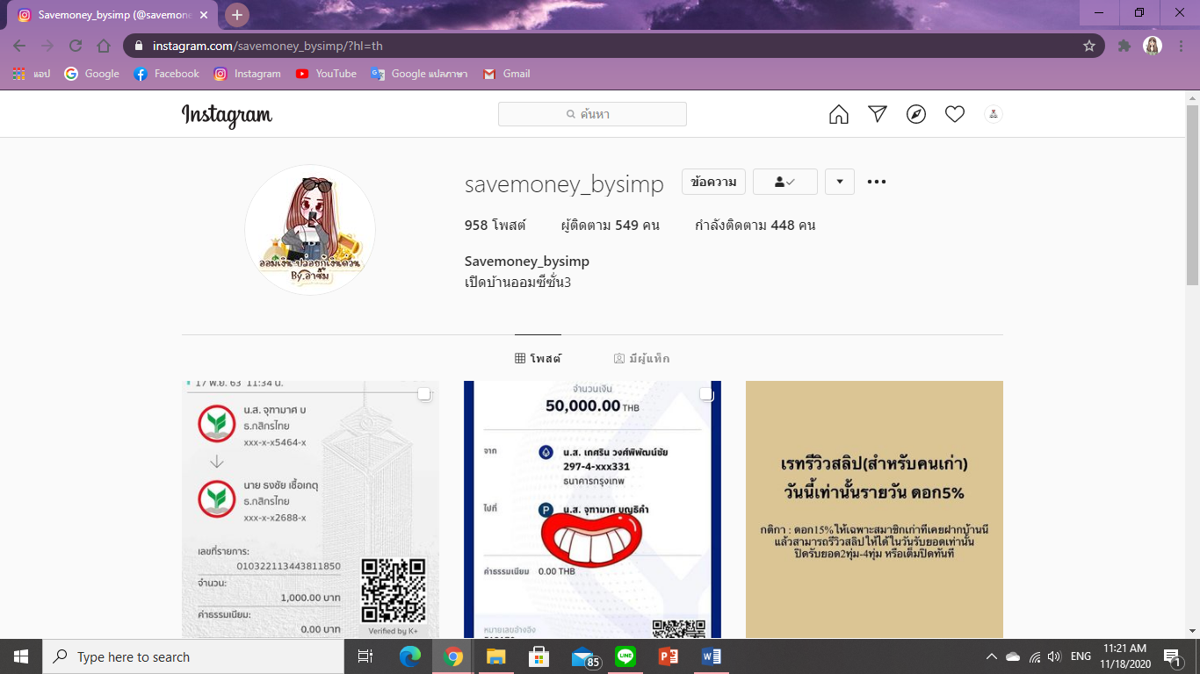Open a new Chrome tab

(x=237, y=15)
